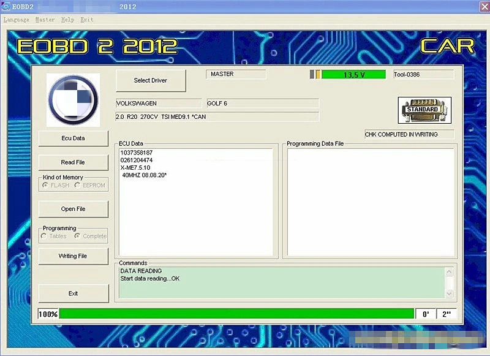Click the STANDARD connector icon
This screenshot has height=356, width=490.
424,110
